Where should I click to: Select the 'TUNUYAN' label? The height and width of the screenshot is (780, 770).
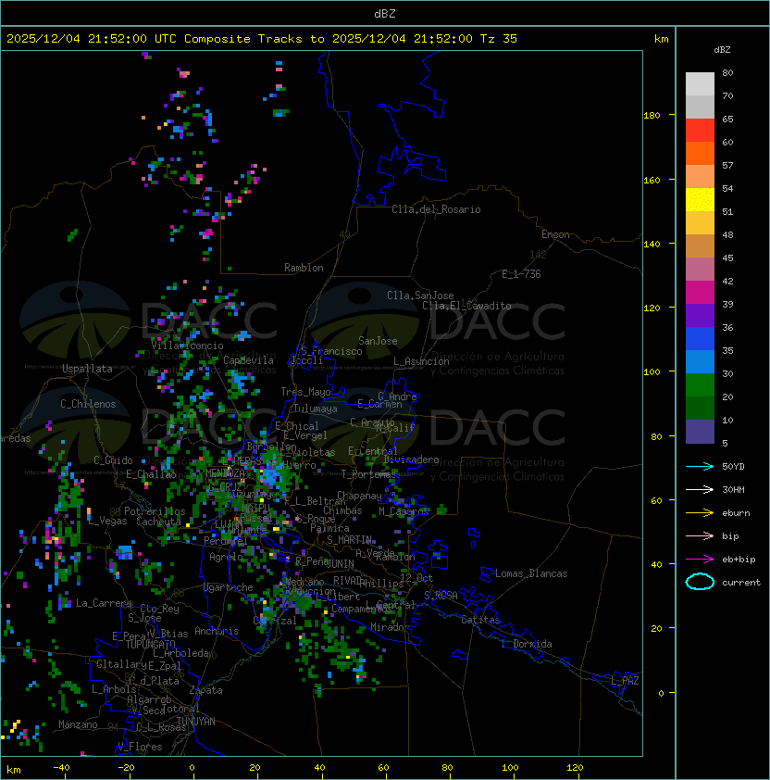[x=195, y=722]
